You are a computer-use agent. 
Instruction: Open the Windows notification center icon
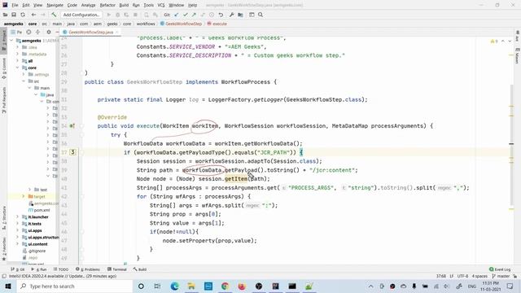[x=510, y=286]
